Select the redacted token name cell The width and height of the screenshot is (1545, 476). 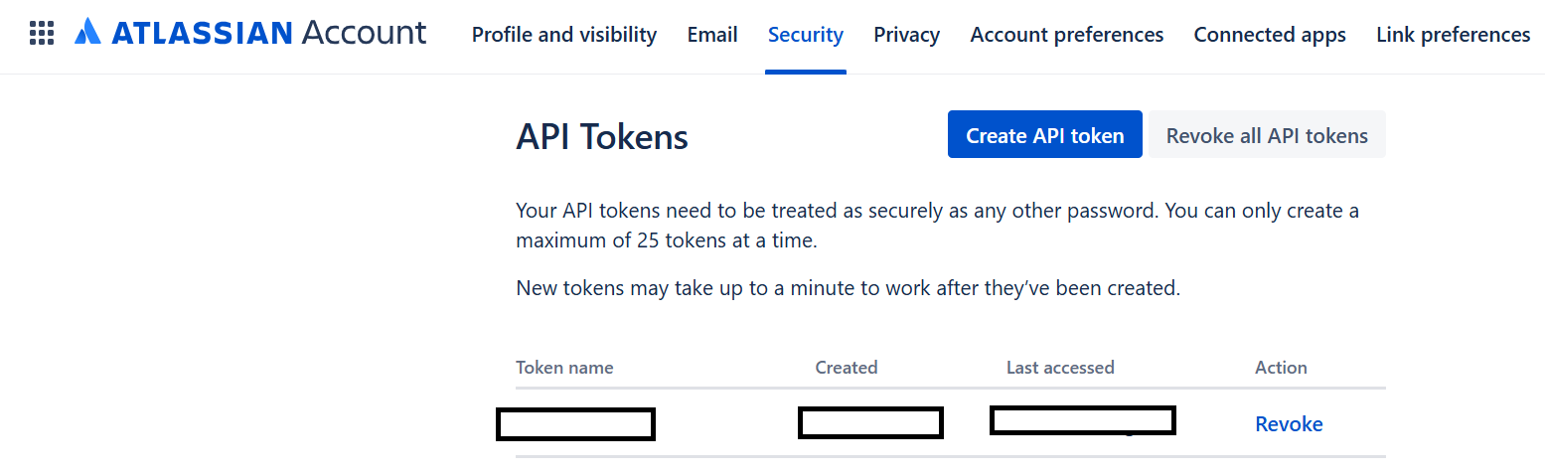click(x=575, y=424)
